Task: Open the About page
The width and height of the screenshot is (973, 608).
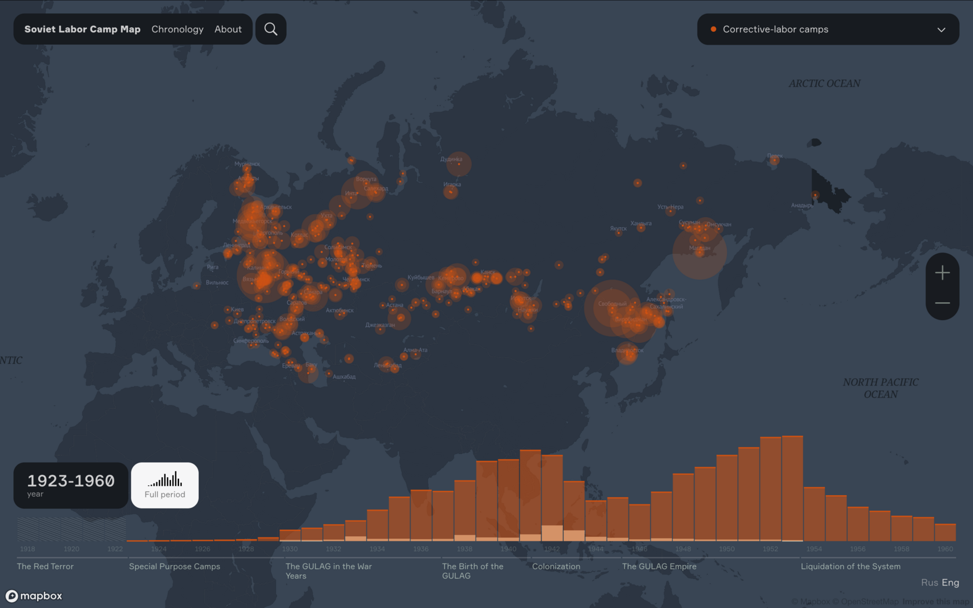Action: [x=228, y=29]
